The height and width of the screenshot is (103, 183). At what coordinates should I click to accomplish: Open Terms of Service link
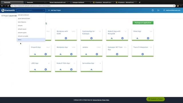[97, 100]
